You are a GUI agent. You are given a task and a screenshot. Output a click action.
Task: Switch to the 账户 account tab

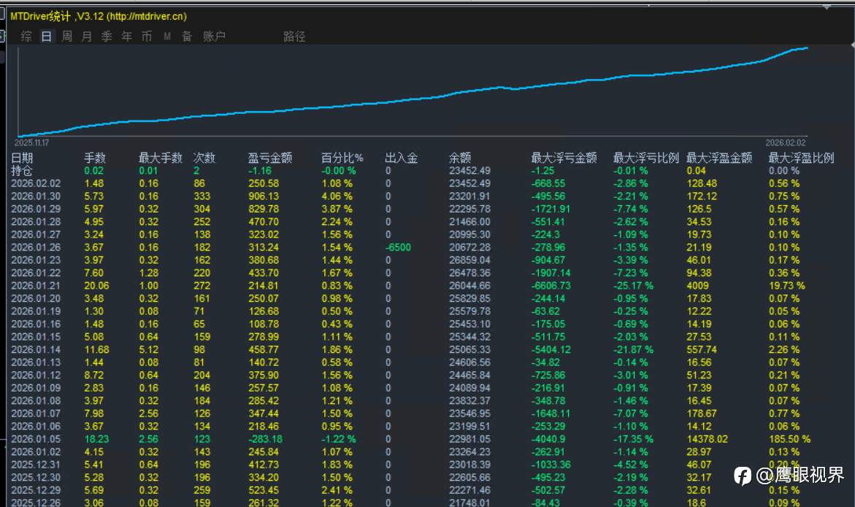click(214, 37)
